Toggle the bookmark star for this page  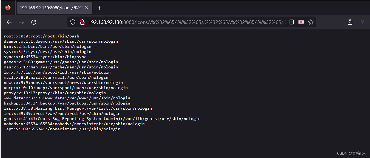coord(311,22)
